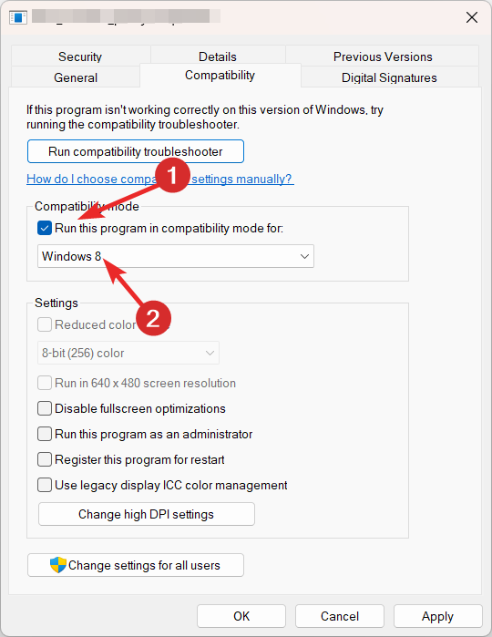Select the General tab
The image size is (492, 637).
coord(76,77)
